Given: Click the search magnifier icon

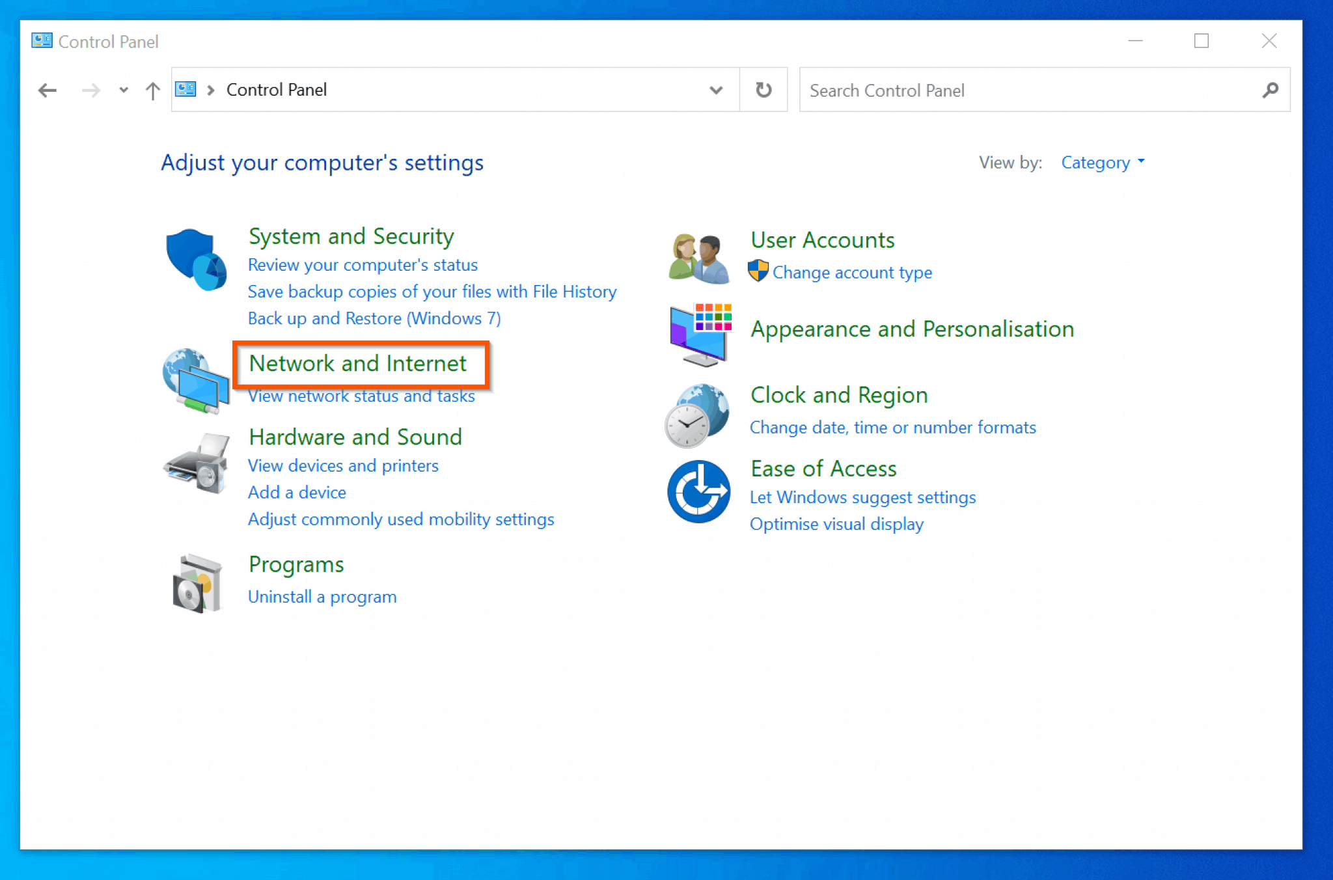Looking at the screenshot, I should pos(1270,90).
